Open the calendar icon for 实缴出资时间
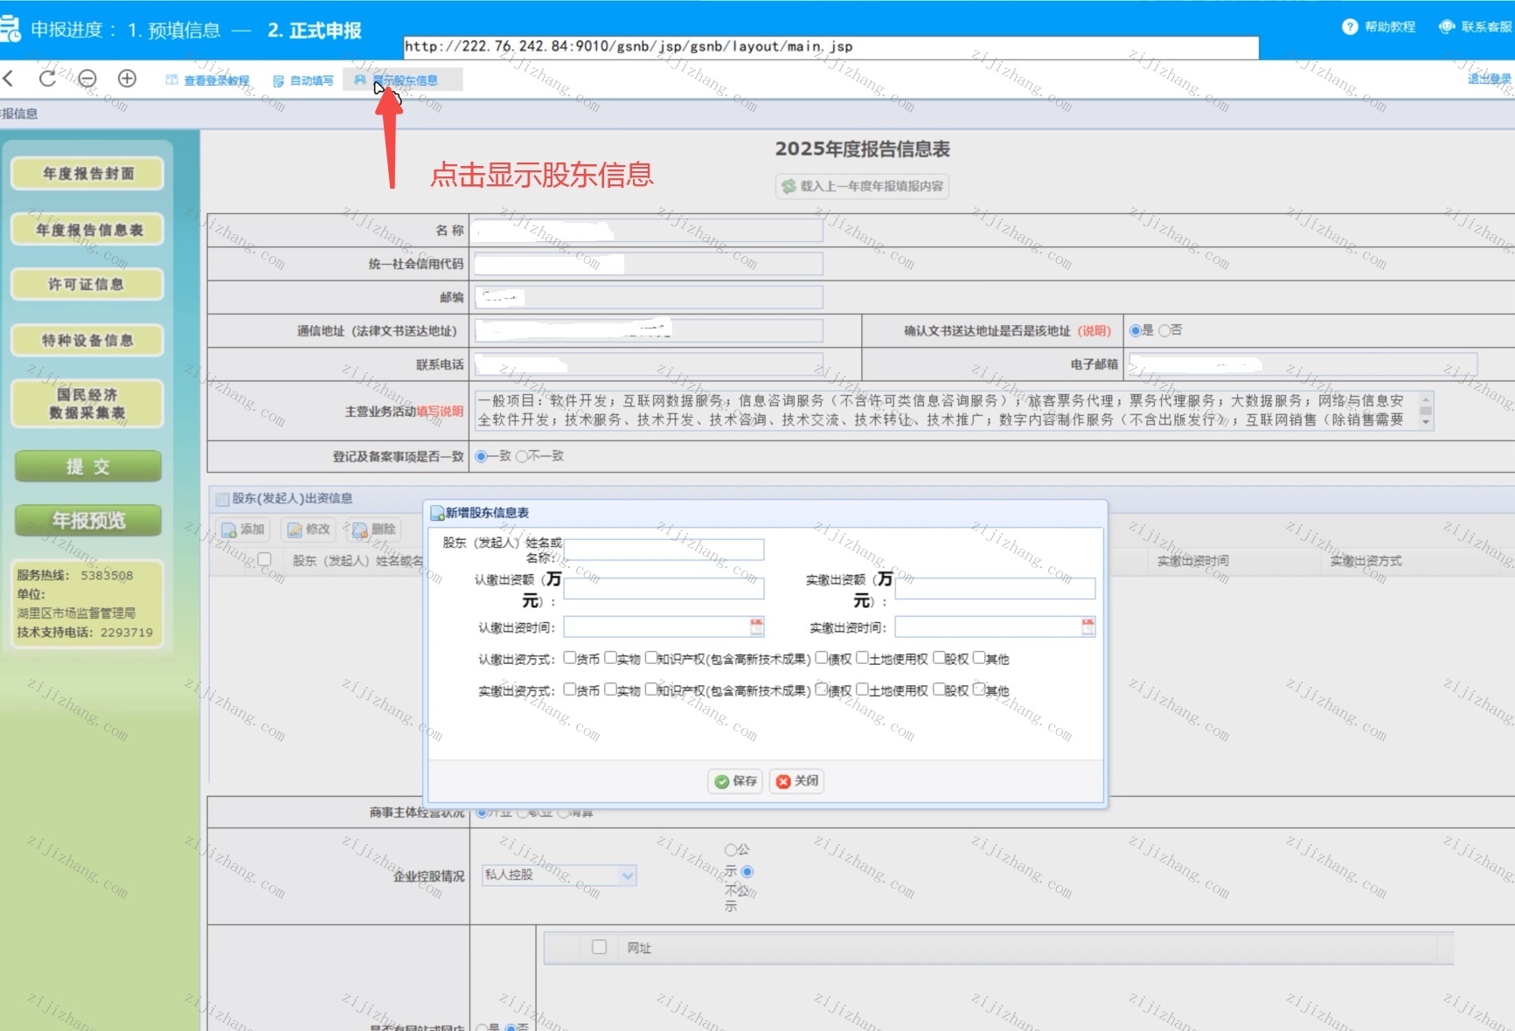This screenshot has height=1031, width=1515. pos(1088,626)
